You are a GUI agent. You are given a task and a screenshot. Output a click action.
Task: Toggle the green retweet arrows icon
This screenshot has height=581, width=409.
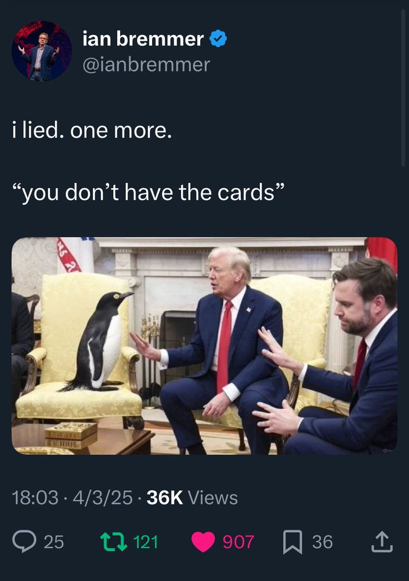coord(114,541)
